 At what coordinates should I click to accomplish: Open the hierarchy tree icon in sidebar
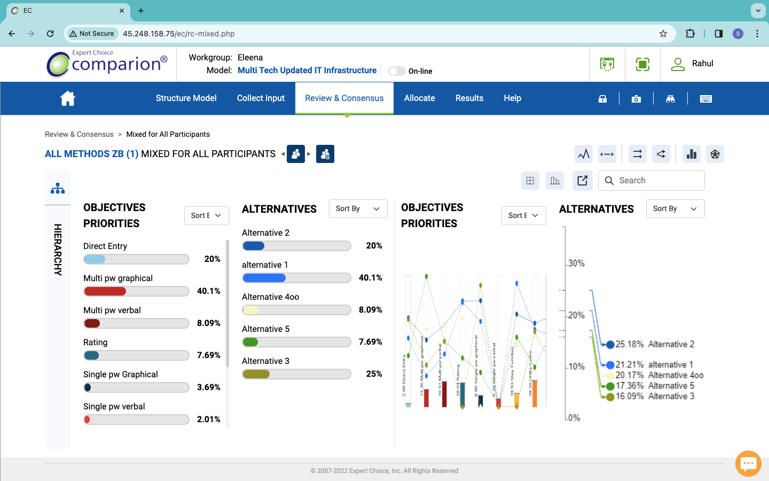[58, 188]
